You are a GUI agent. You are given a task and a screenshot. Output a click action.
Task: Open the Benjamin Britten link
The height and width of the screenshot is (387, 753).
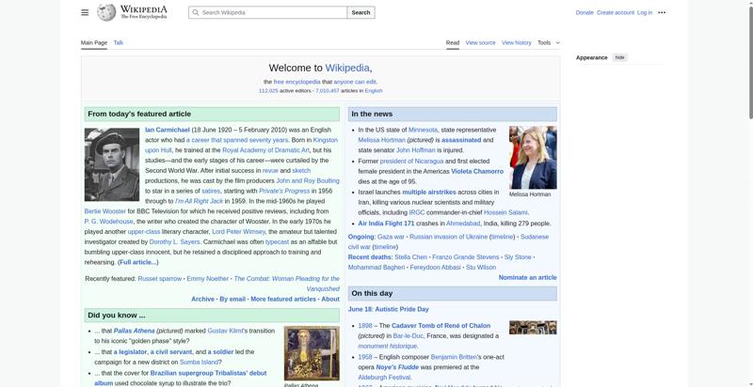point(454,357)
